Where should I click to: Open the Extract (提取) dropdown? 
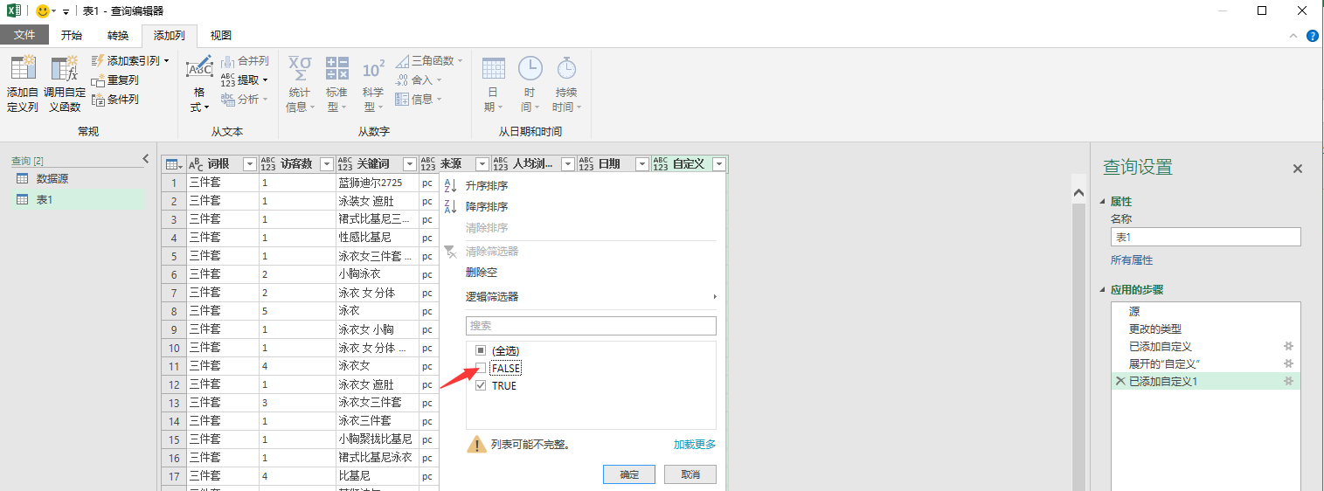click(x=245, y=80)
